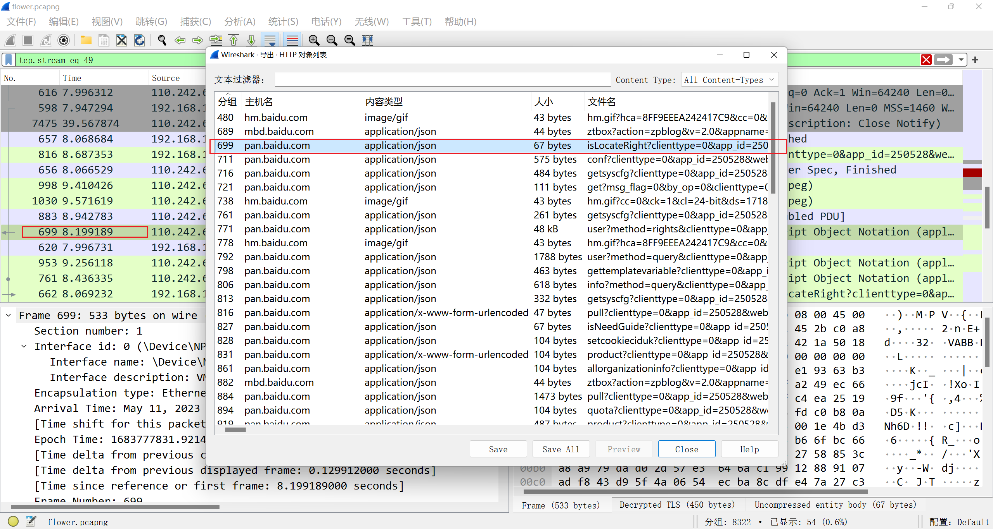Viewport: 993px width, 529px height.
Task: Click the Close button in dialog
Action: 686,449
